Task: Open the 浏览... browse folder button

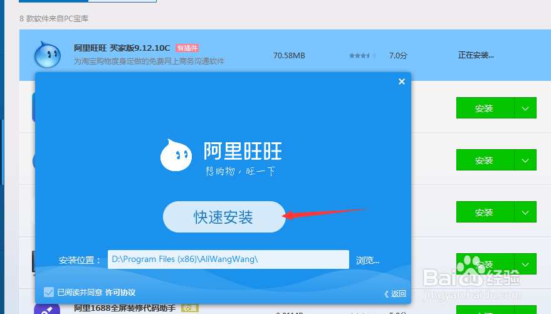Action: [x=367, y=260]
